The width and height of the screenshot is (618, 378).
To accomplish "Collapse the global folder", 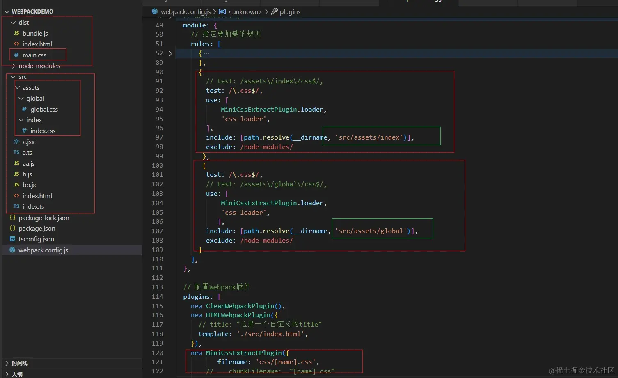I will [x=21, y=99].
